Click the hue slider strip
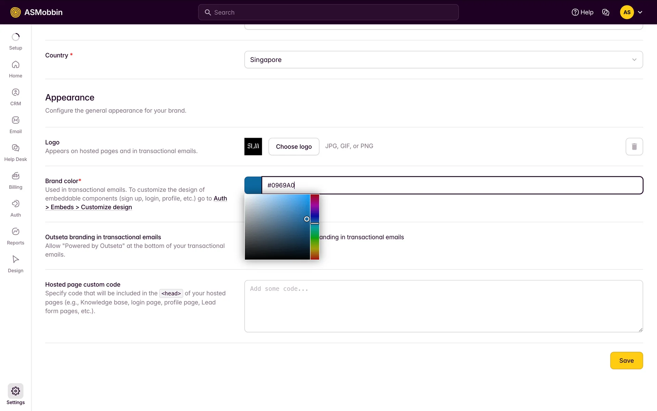 point(314,240)
